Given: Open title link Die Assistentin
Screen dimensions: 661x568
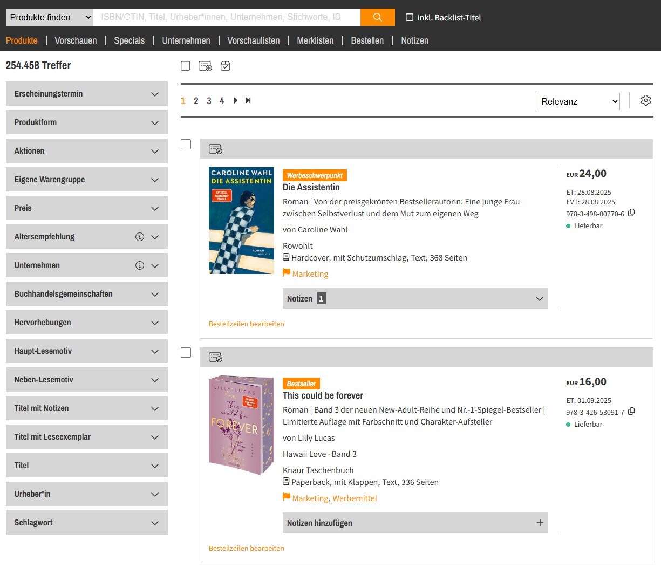Looking at the screenshot, I should 311,187.
